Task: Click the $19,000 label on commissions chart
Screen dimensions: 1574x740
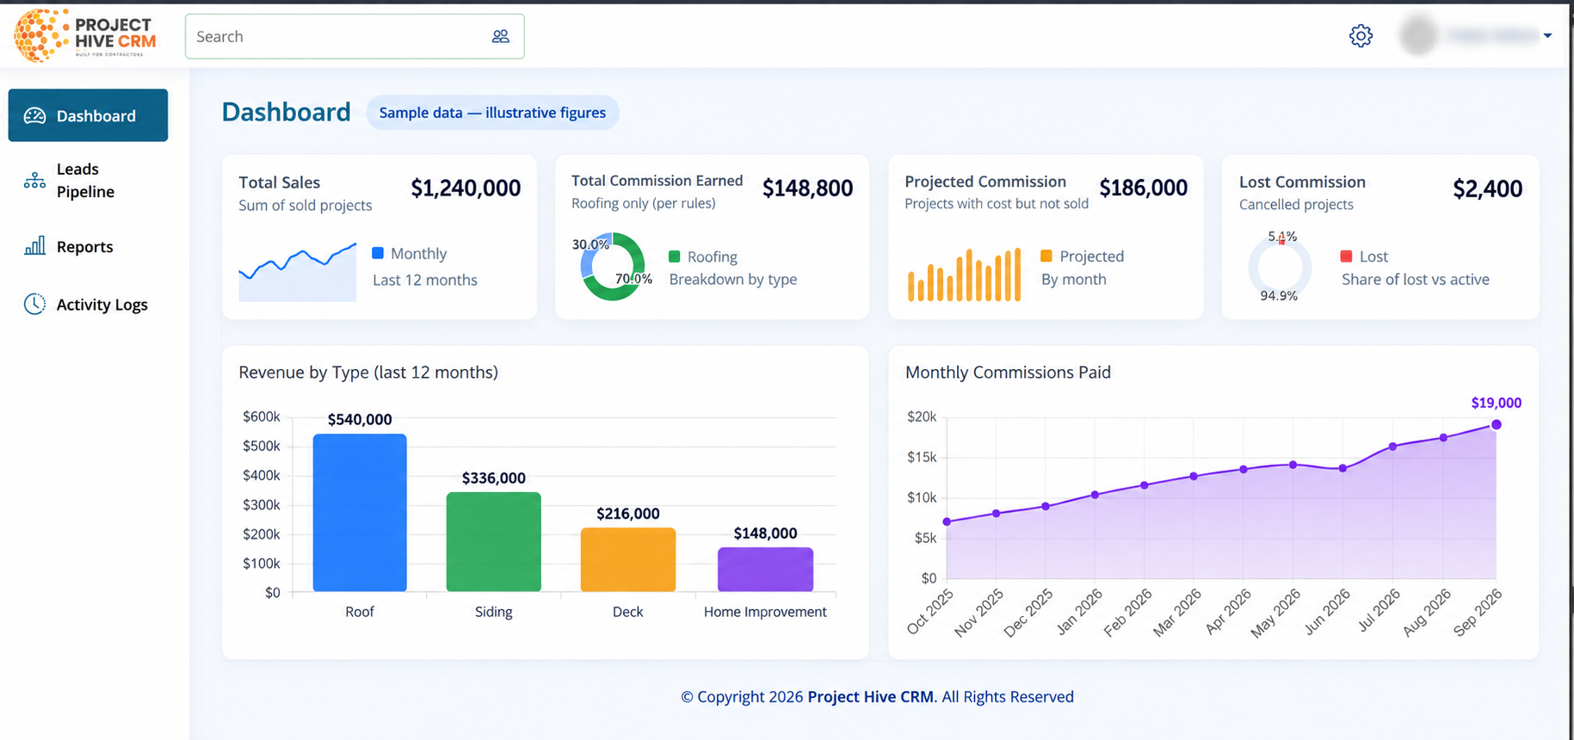Action: (1497, 403)
